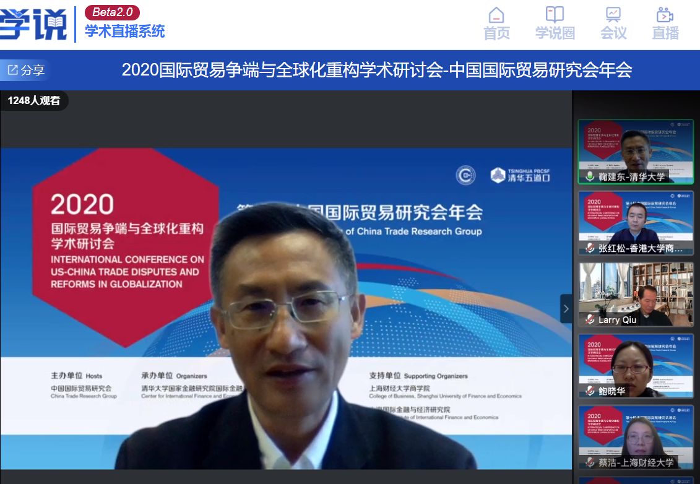Image resolution: width=700 pixels, height=484 pixels.
Task: Click muted microphone icon of Larry Qiu
Action: click(x=590, y=320)
